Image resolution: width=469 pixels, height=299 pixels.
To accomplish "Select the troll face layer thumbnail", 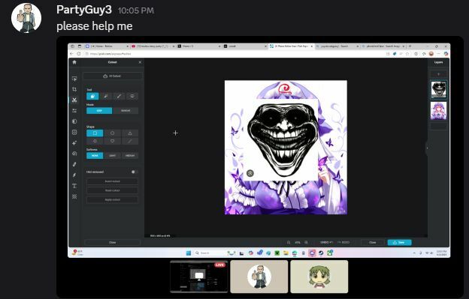I will (438, 89).
